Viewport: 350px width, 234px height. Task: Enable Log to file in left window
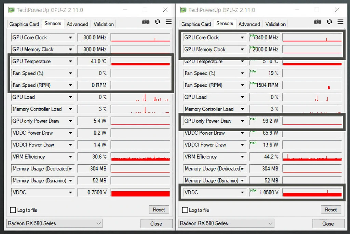point(13,210)
